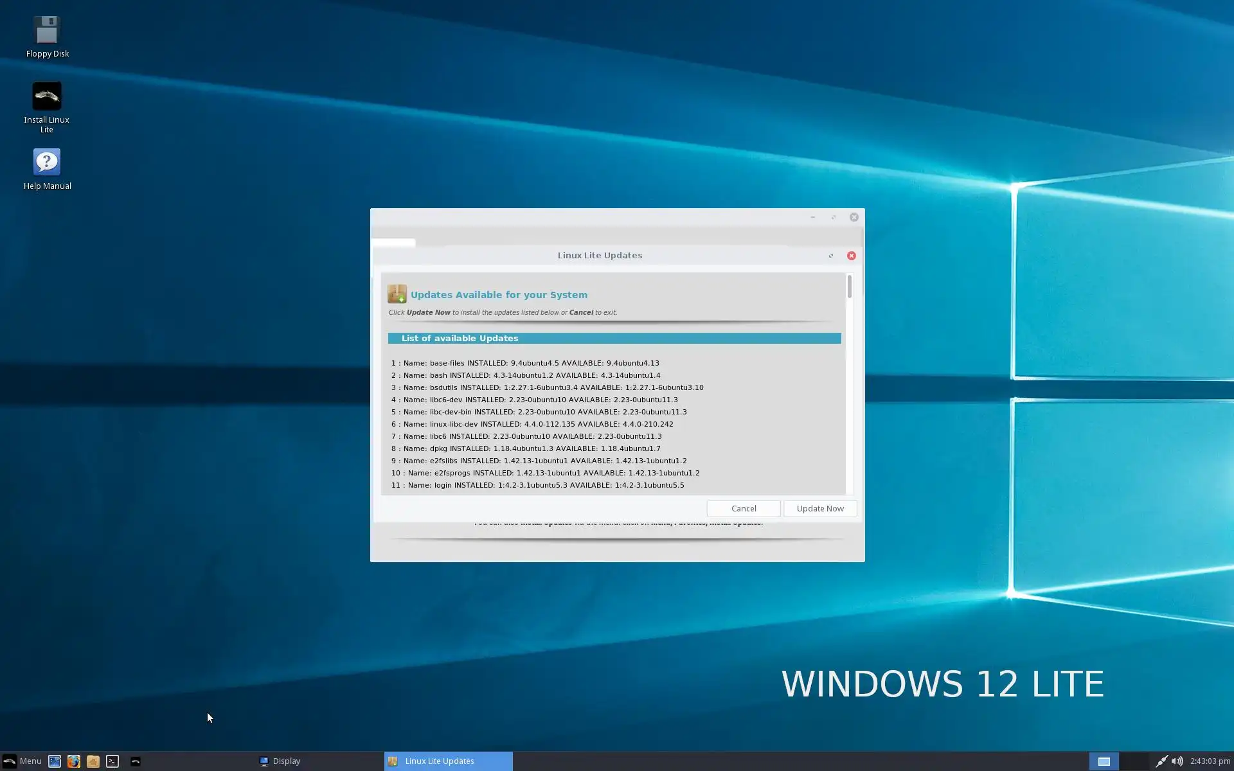Viewport: 1234px width, 771px height.
Task: Open the Floppy Disk desktop icon
Action: point(47,31)
